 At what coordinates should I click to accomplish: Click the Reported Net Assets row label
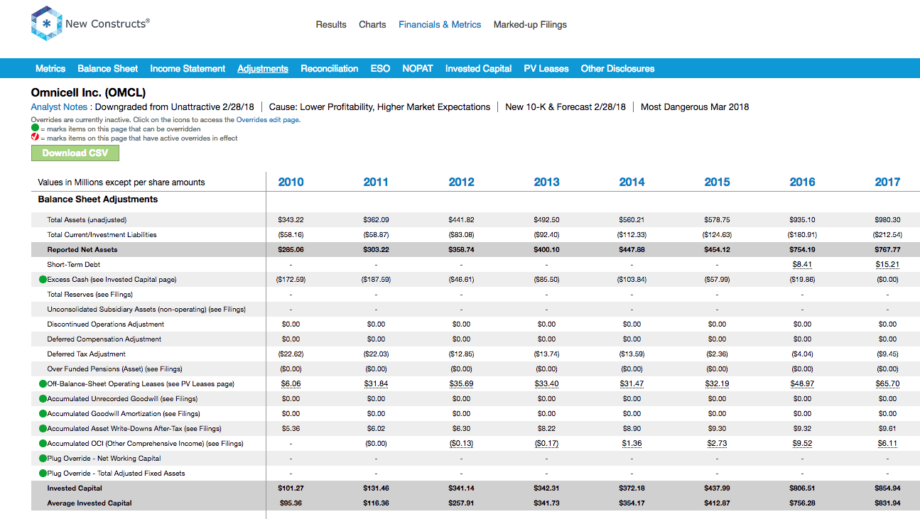[x=82, y=250]
